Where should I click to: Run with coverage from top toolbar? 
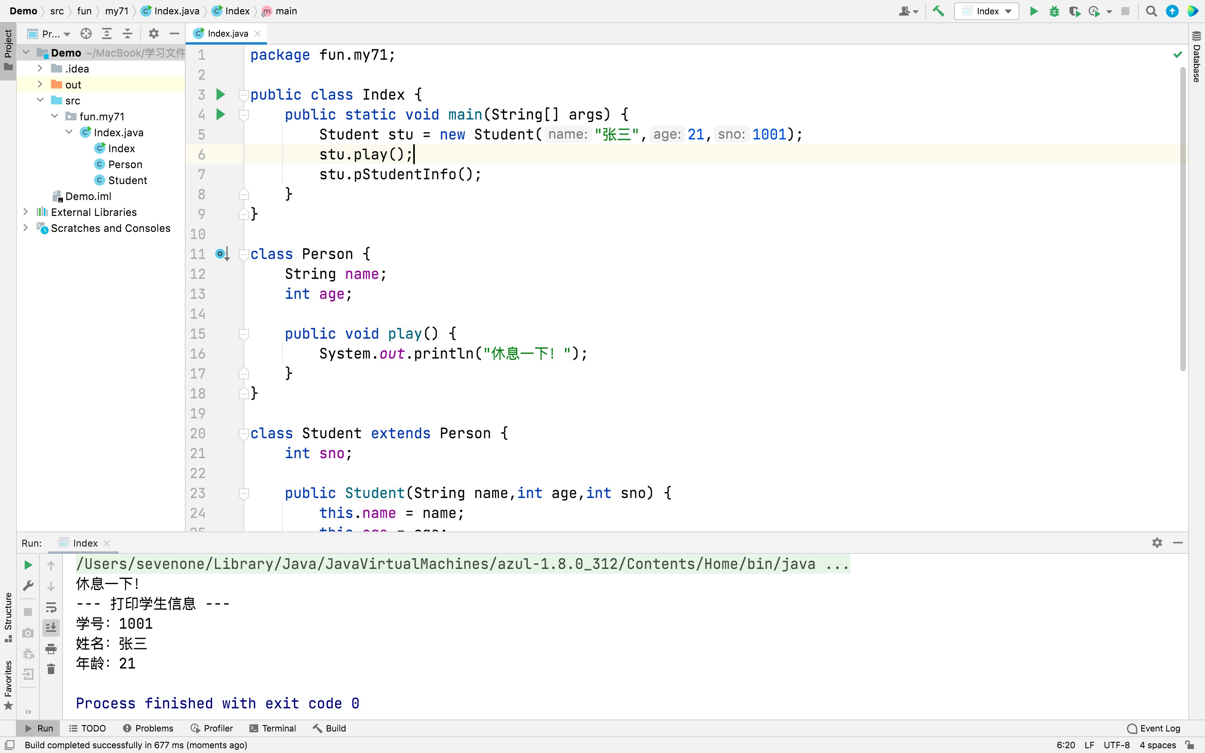click(x=1074, y=11)
